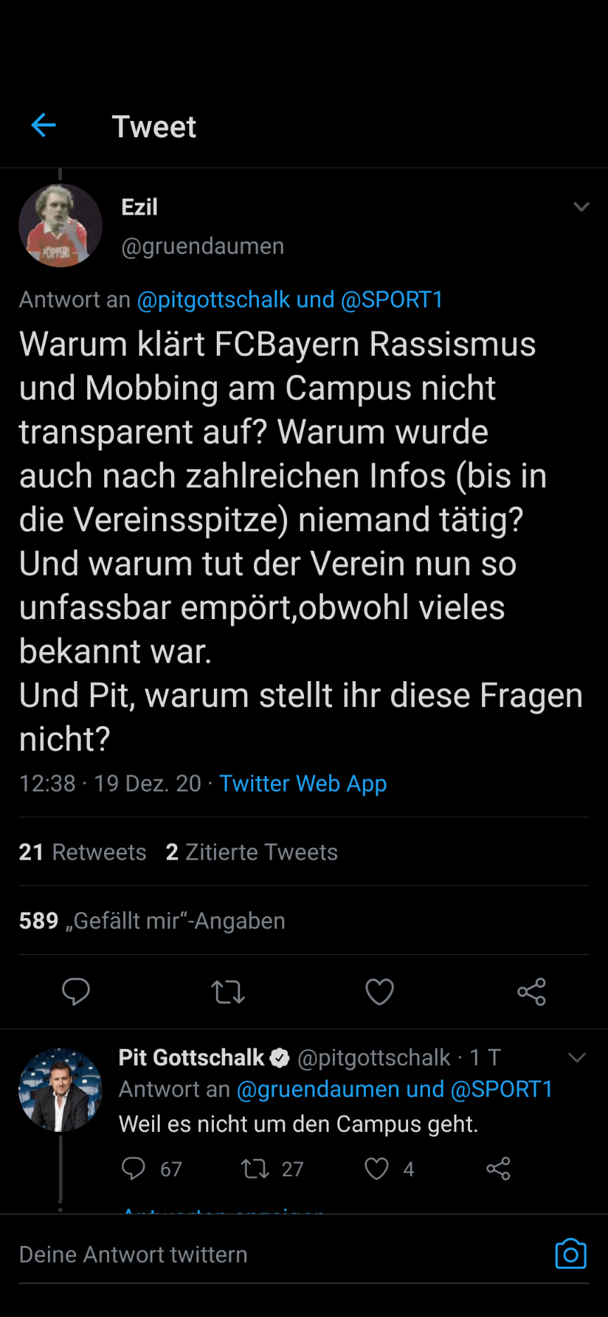608x1317 pixels.
Task: Like Ezil's tweet with the heart
Action: tap(379, 992)
